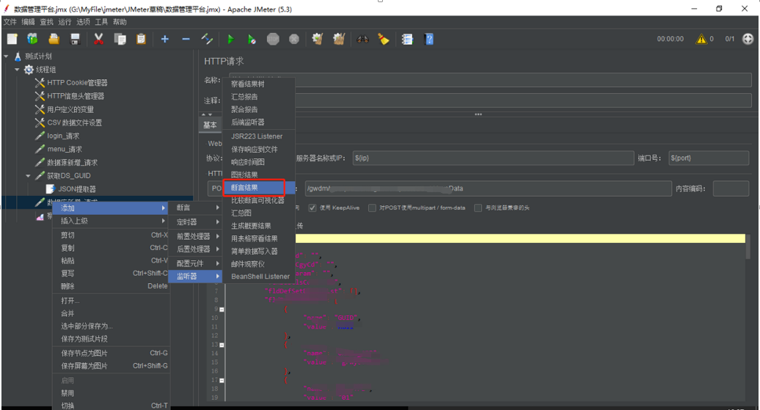Click the Copy icon in toolbar

tap(120, 40)
